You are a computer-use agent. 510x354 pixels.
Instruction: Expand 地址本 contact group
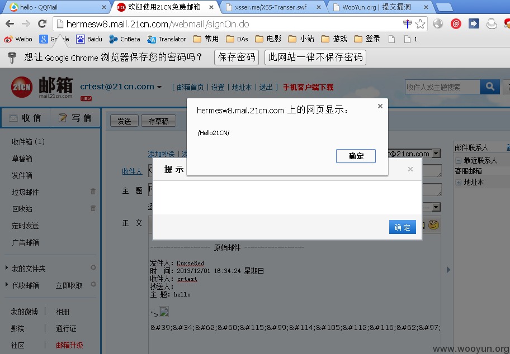pos(459,182)
